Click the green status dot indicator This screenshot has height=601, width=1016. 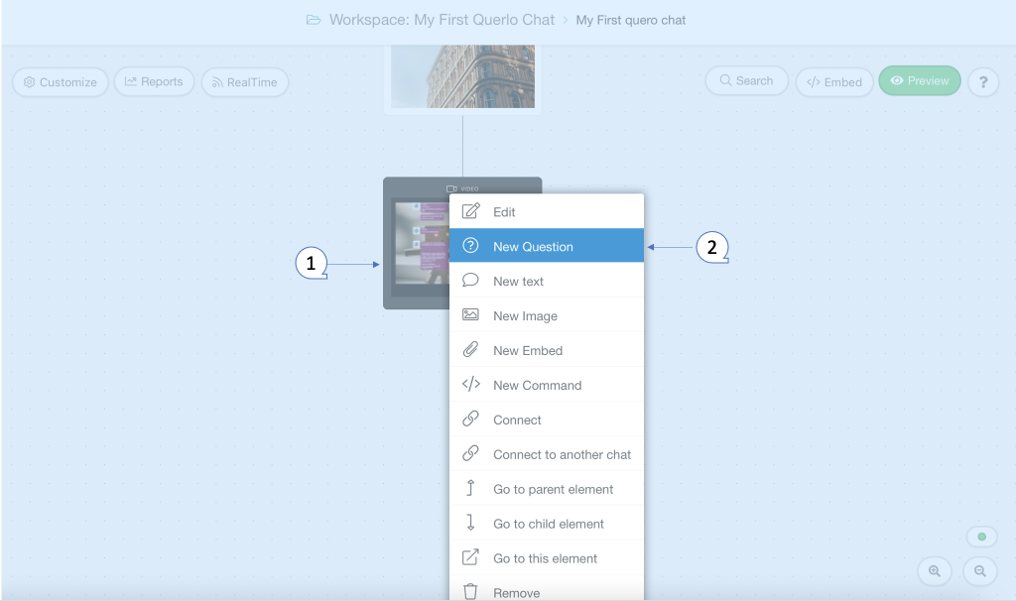981,537
